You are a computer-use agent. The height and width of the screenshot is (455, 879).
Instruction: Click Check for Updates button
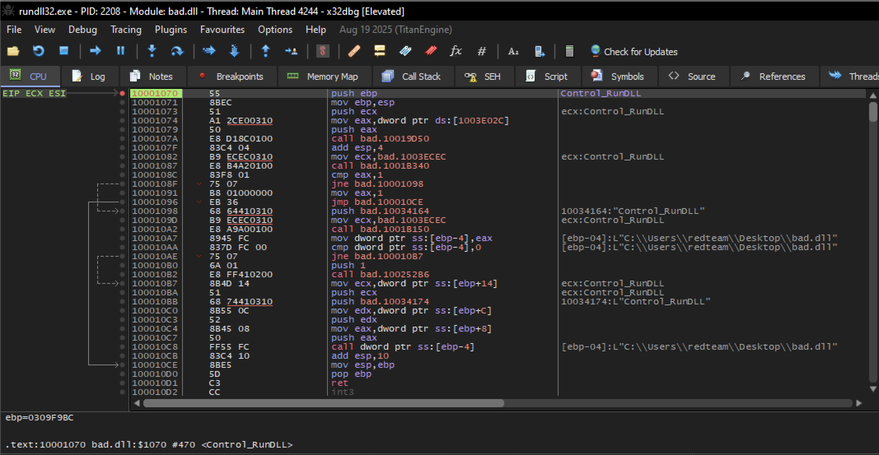634,51
